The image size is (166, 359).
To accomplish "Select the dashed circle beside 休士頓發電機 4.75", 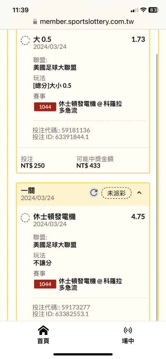I will (25, 218).
